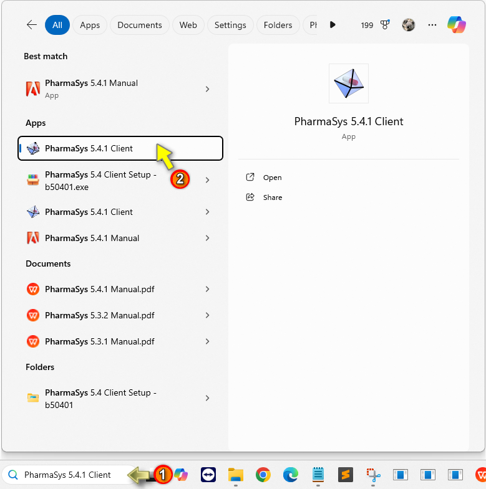The image size is (486, 489).
Task: Select the All filter tab
Action: pyautogui.click(x=57, y=25)
